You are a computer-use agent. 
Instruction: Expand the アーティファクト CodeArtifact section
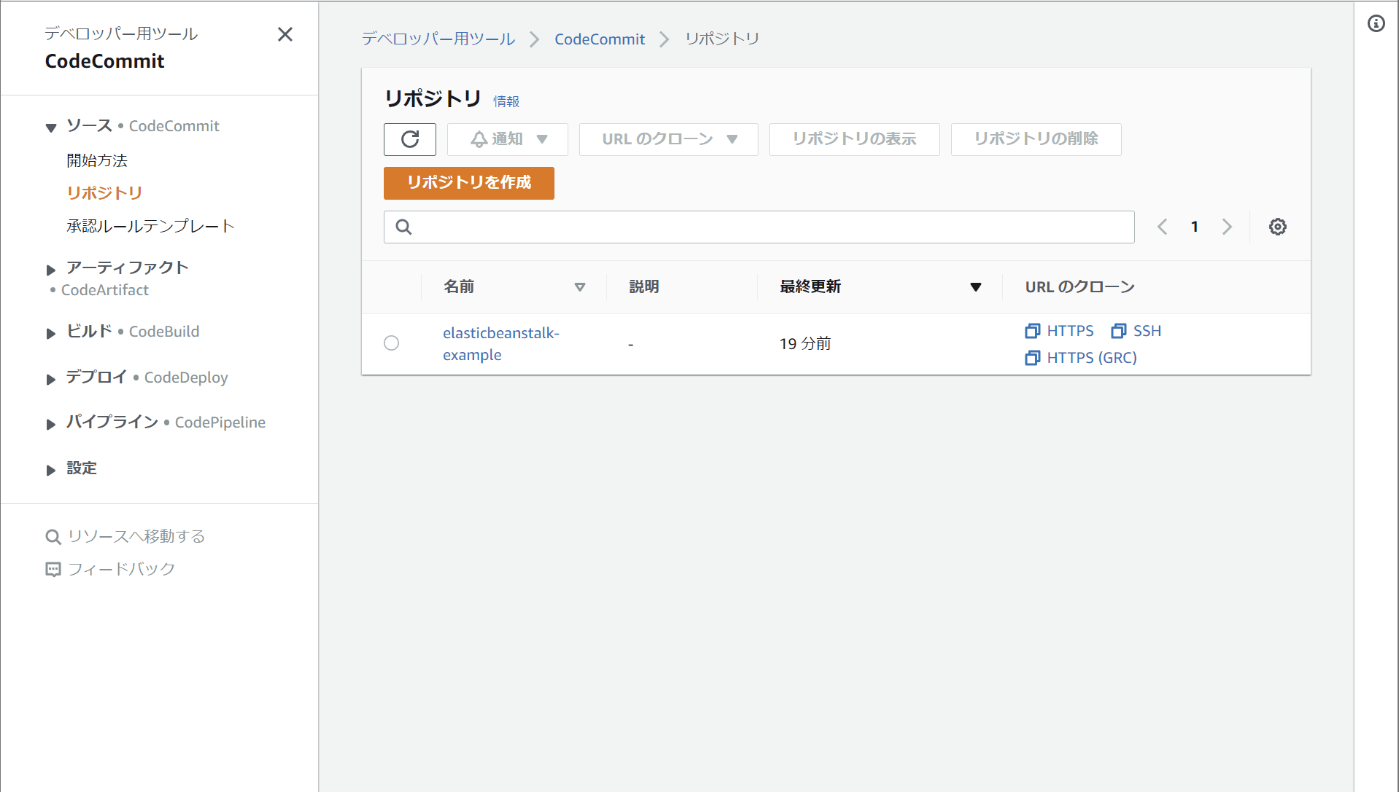coord(51,270)
